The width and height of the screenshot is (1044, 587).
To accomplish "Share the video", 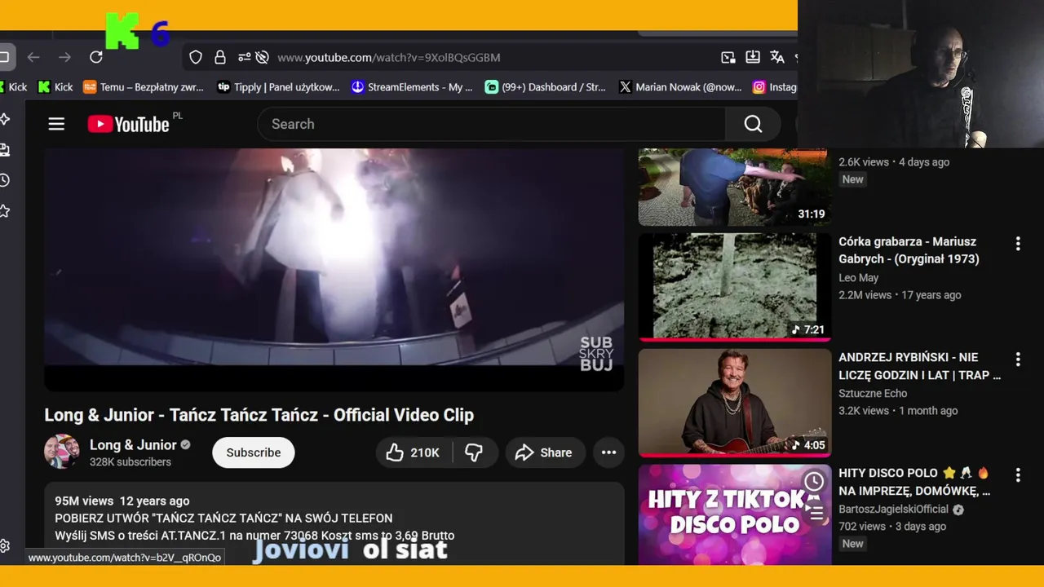I will point(544,452).
